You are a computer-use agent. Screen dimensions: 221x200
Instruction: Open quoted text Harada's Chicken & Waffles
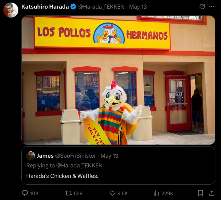pos(62,176)
